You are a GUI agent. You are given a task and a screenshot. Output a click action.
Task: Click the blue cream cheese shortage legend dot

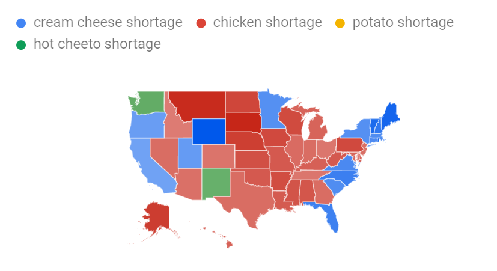click(21, 23)
